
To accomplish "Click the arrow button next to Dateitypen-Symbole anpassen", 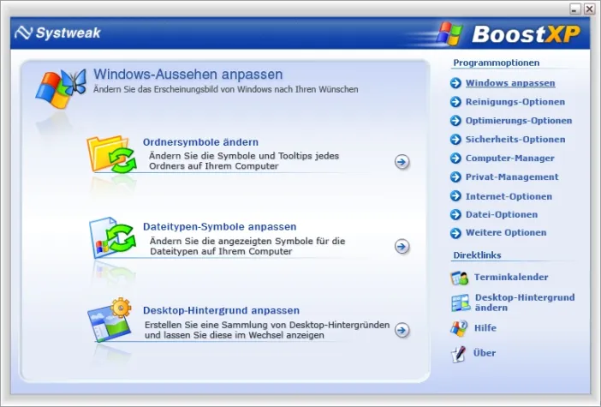I will [x=402, y=246].
